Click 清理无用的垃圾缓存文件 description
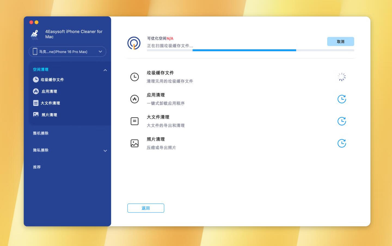Viewport: 392px width, 246px height. tap(170, 81)
